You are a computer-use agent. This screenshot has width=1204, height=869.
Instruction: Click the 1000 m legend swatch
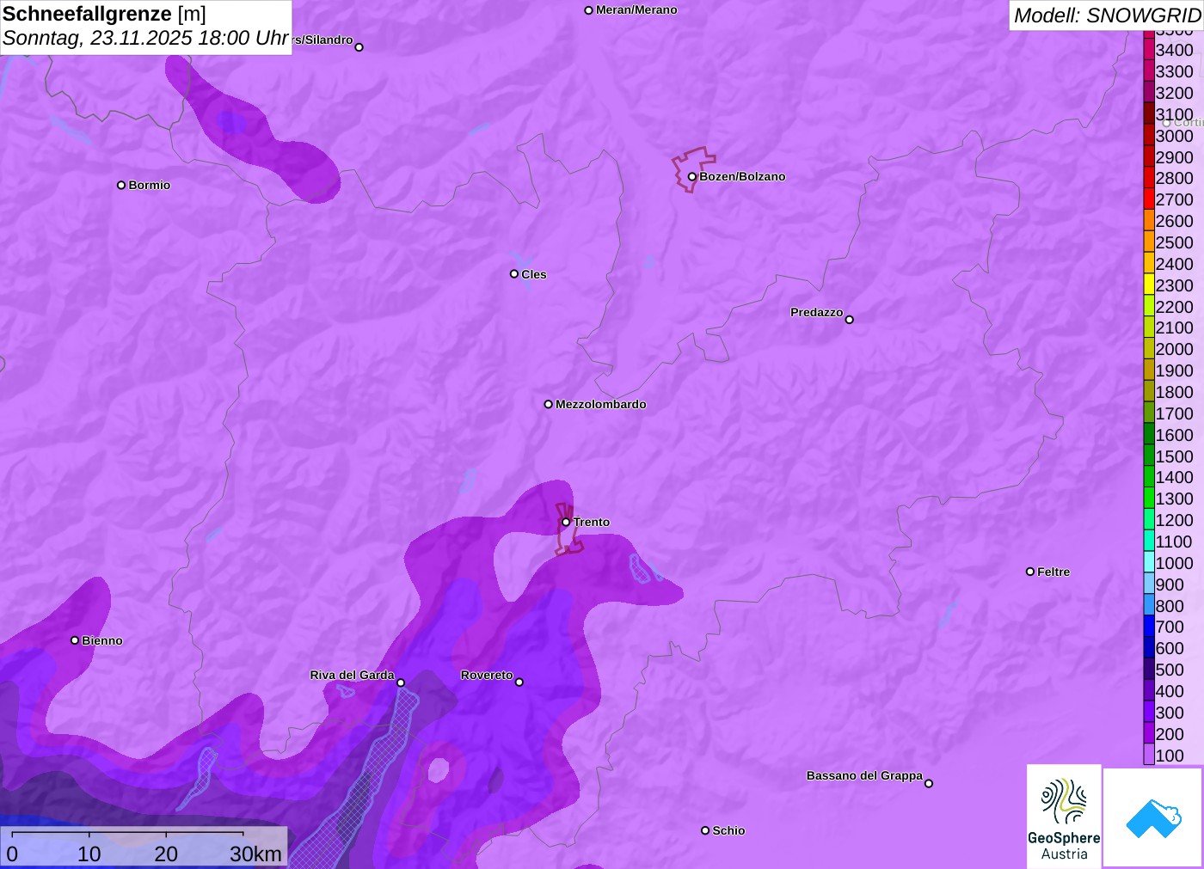tap(1149, 563)
